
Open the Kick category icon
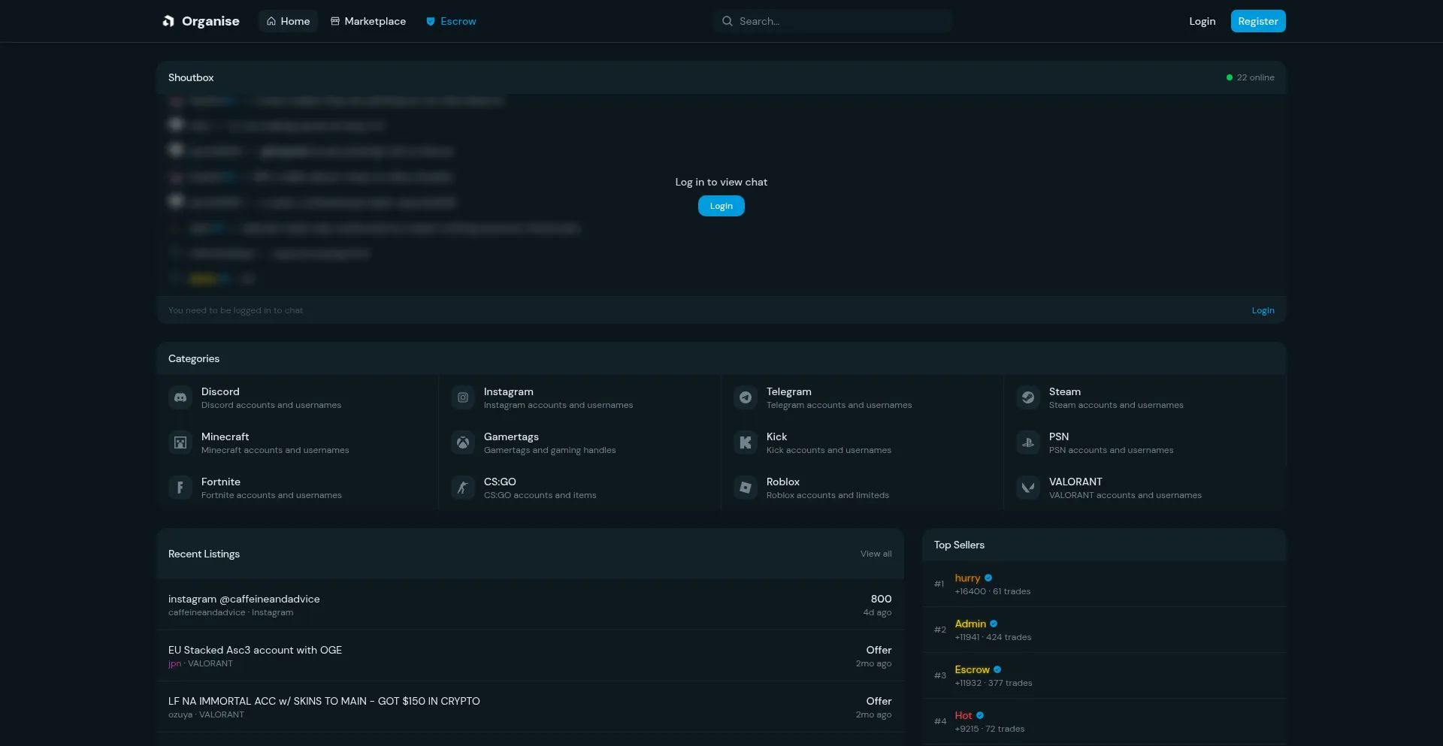click(746, 442)
